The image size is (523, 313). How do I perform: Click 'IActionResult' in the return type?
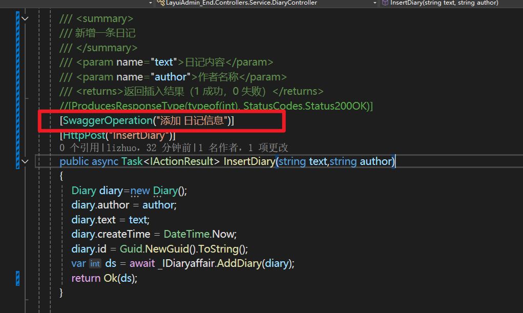[182, 161]
